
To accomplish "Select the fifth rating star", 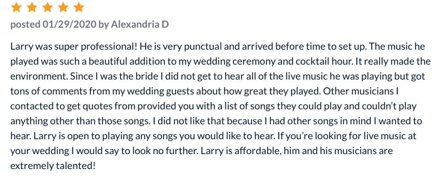I will (x=78, y=8).
